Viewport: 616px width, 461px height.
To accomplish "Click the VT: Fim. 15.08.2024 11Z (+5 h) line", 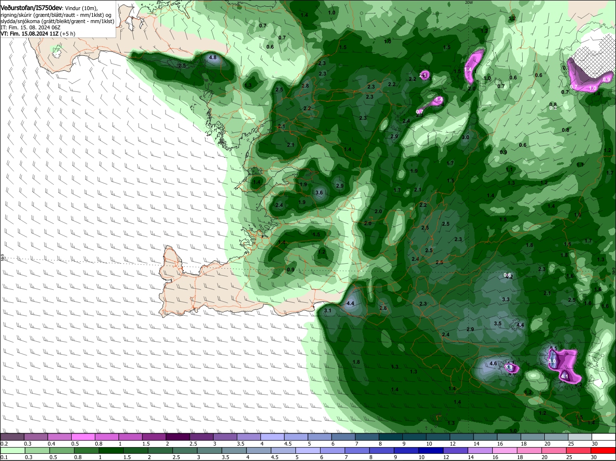I will click(38, 34).
